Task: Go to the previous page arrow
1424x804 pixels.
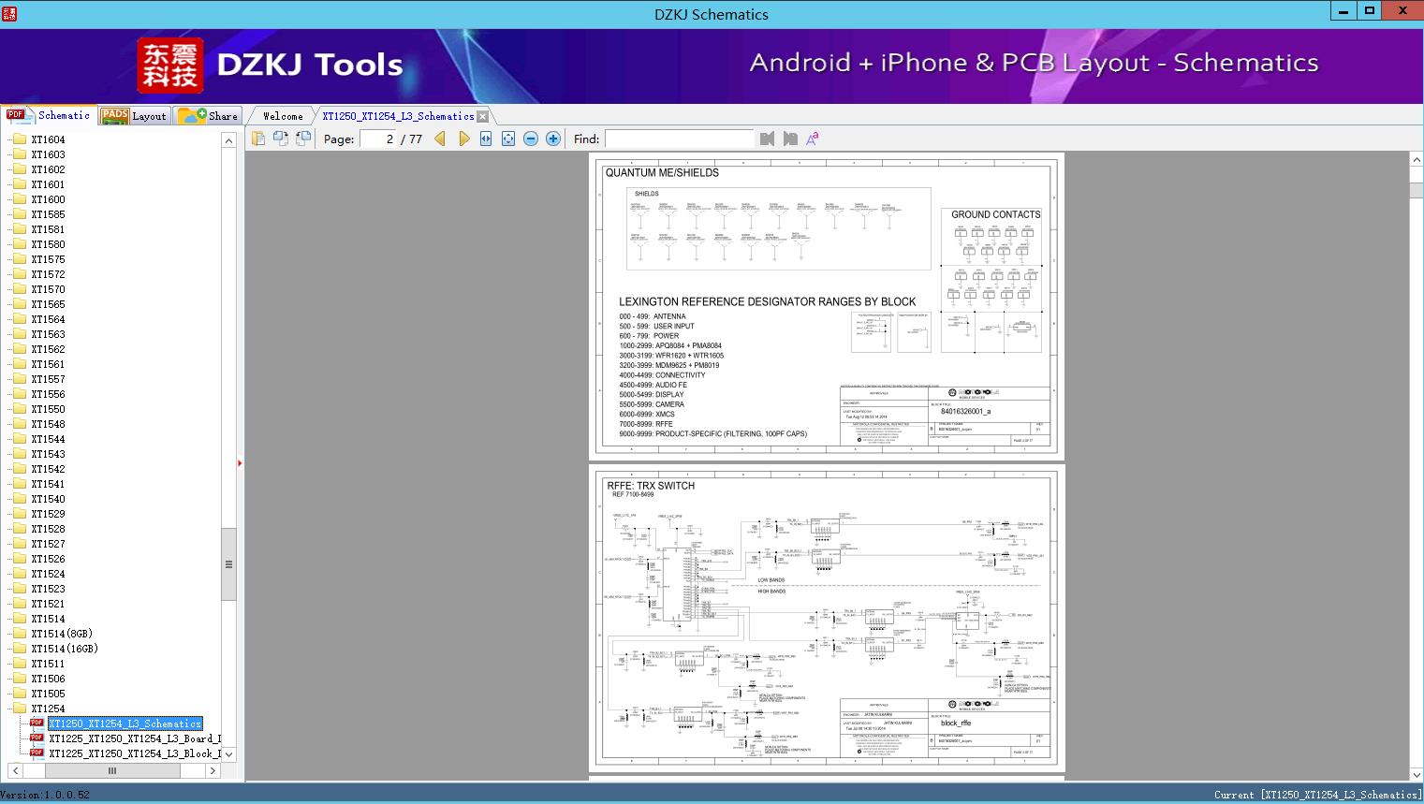Action: (x=440, y=139)
